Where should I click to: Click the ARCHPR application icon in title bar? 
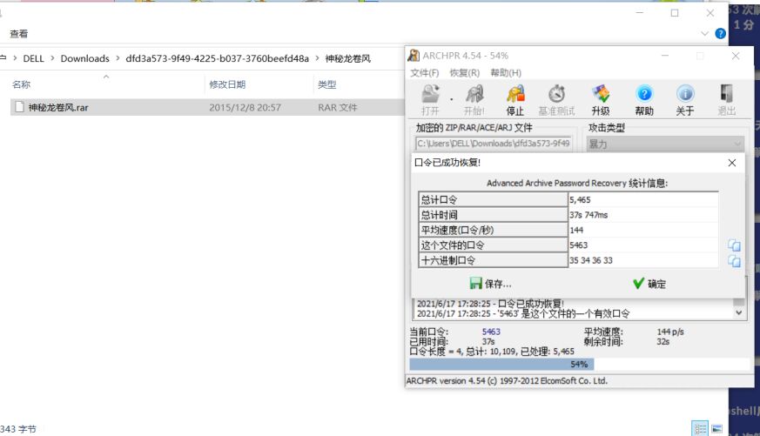[x=414, y=55]
